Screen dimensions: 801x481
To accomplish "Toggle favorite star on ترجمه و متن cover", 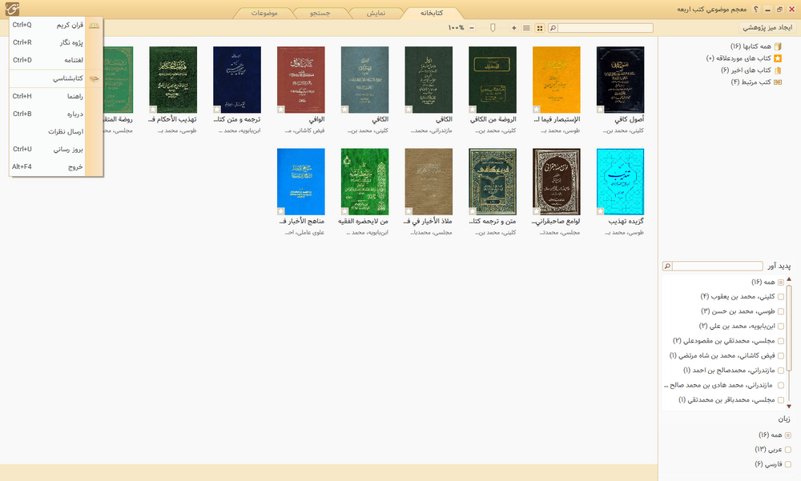I will [x=217, y=110].
